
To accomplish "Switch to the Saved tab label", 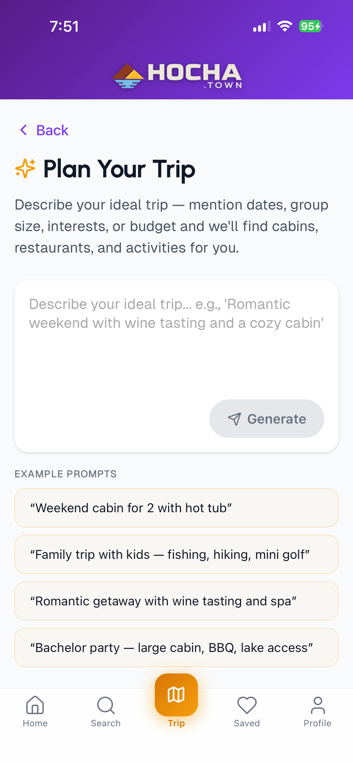I will coord(247,723).
